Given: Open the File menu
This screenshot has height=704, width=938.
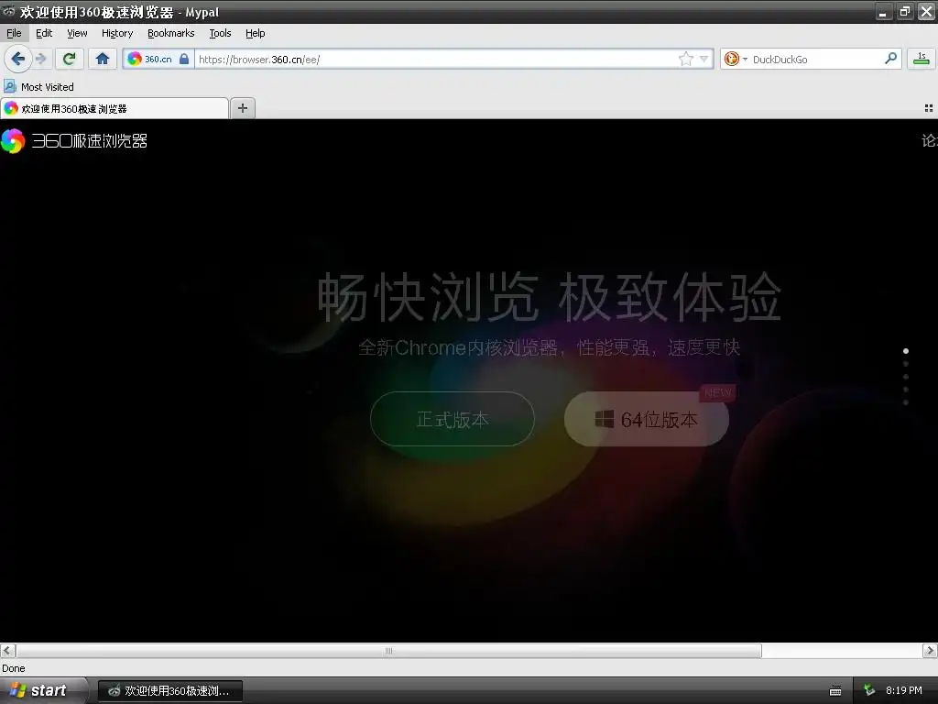Looking at the screenshot, I should (x=14, y=33).
